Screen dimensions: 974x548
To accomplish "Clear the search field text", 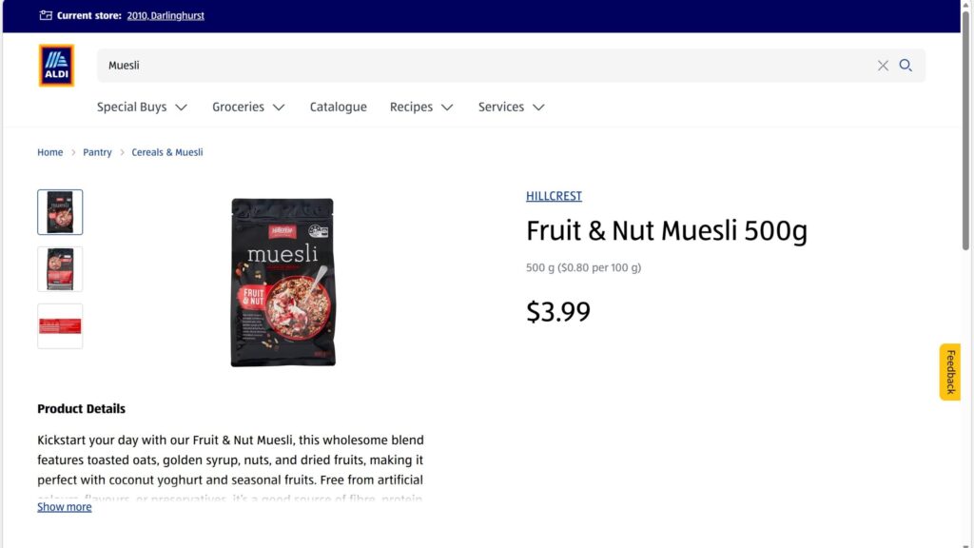I will (883, 66).
